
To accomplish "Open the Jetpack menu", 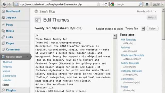I will (11, 18).
